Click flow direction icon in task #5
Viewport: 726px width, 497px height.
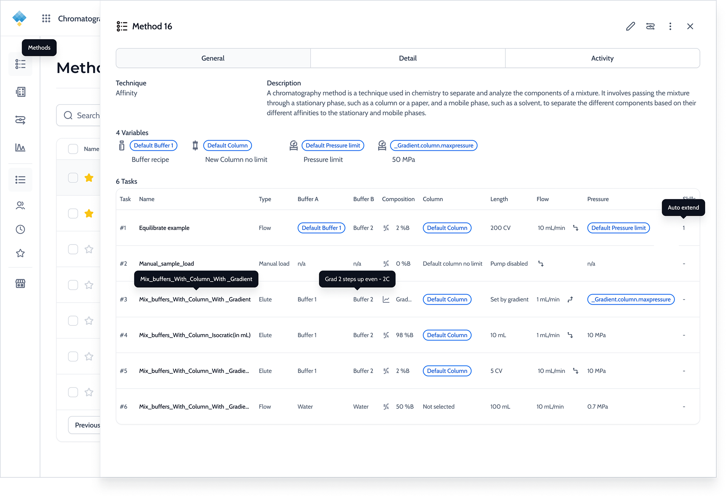576,371
